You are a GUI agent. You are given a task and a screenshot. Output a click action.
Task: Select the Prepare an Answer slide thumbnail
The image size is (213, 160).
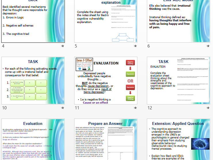pyautogui.click(x=106, y=139)
